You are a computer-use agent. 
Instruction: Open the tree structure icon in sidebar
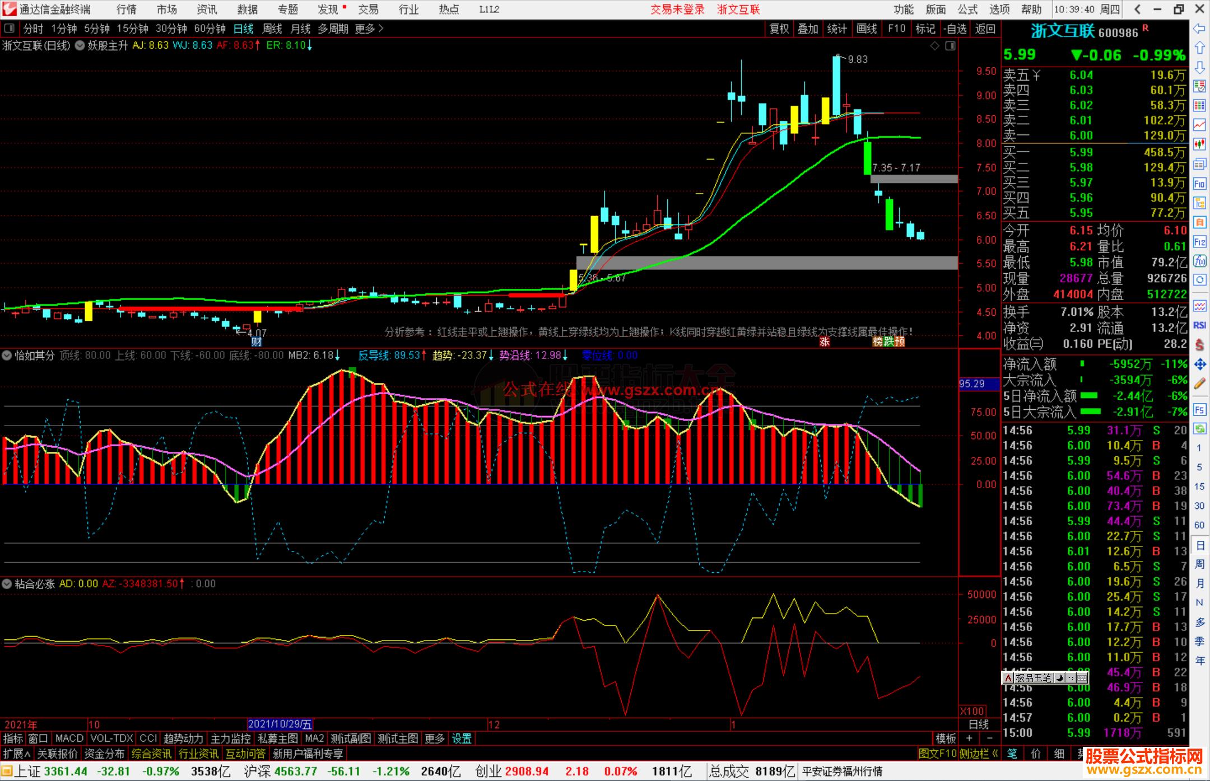[x=1199, y=203]
